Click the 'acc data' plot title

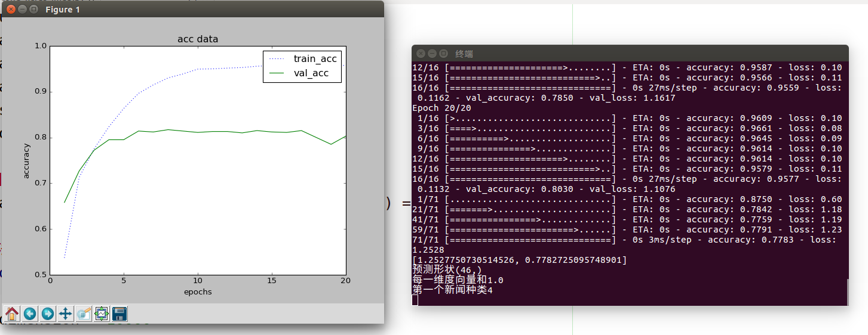click(x=198, y=39)
